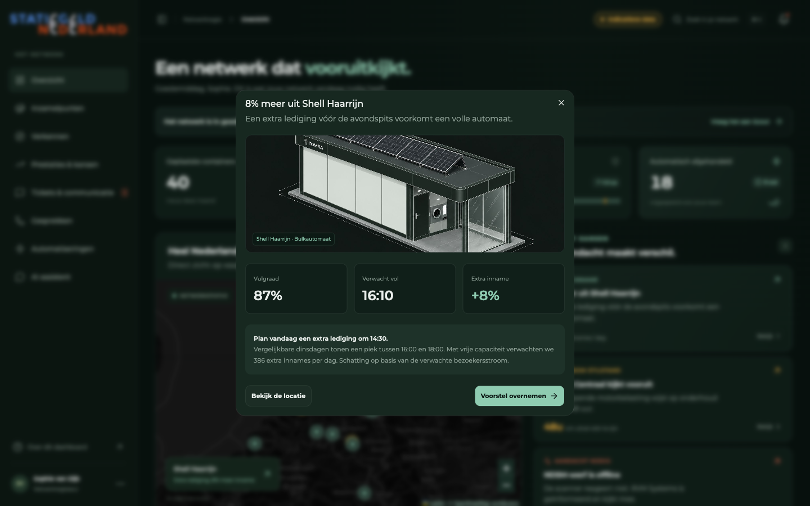Open 'AI-assistent' in background sidebar

point(69,277)
